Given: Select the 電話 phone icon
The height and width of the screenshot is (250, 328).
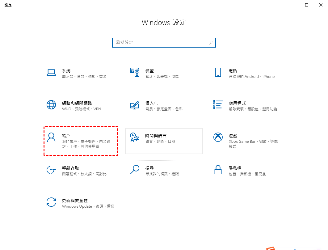Looking at the screenshot, I should point(218,72).
